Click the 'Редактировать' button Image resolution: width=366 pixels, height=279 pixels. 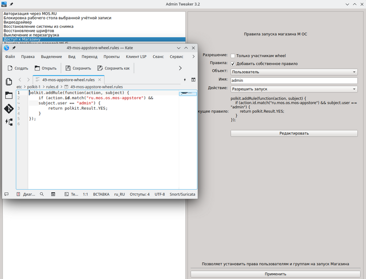pyautogui.click(x=293, y=133)
